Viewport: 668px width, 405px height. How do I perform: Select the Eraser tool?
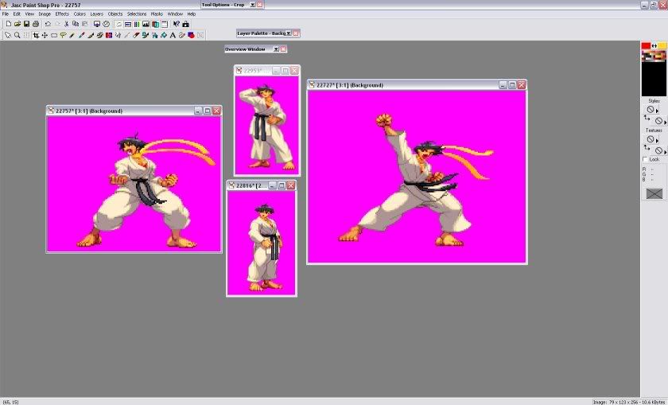[136, 35]
